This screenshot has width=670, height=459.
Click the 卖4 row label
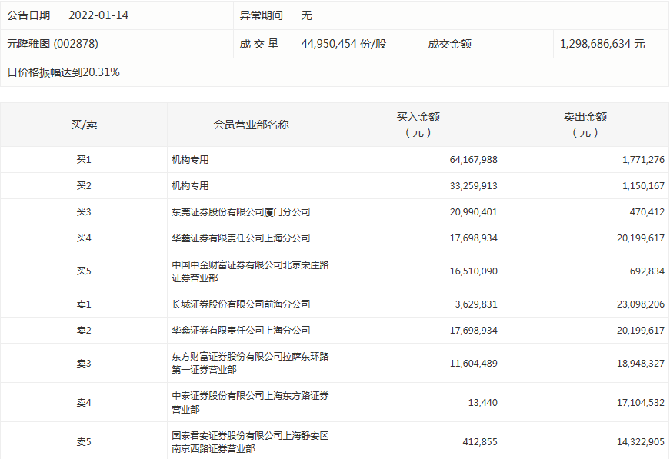click(84, 402)
